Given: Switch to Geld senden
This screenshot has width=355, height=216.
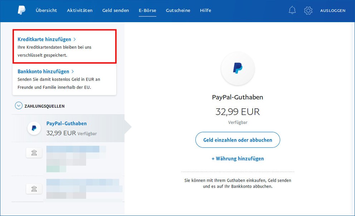Looking at the screenshot, I should (116, 10).
